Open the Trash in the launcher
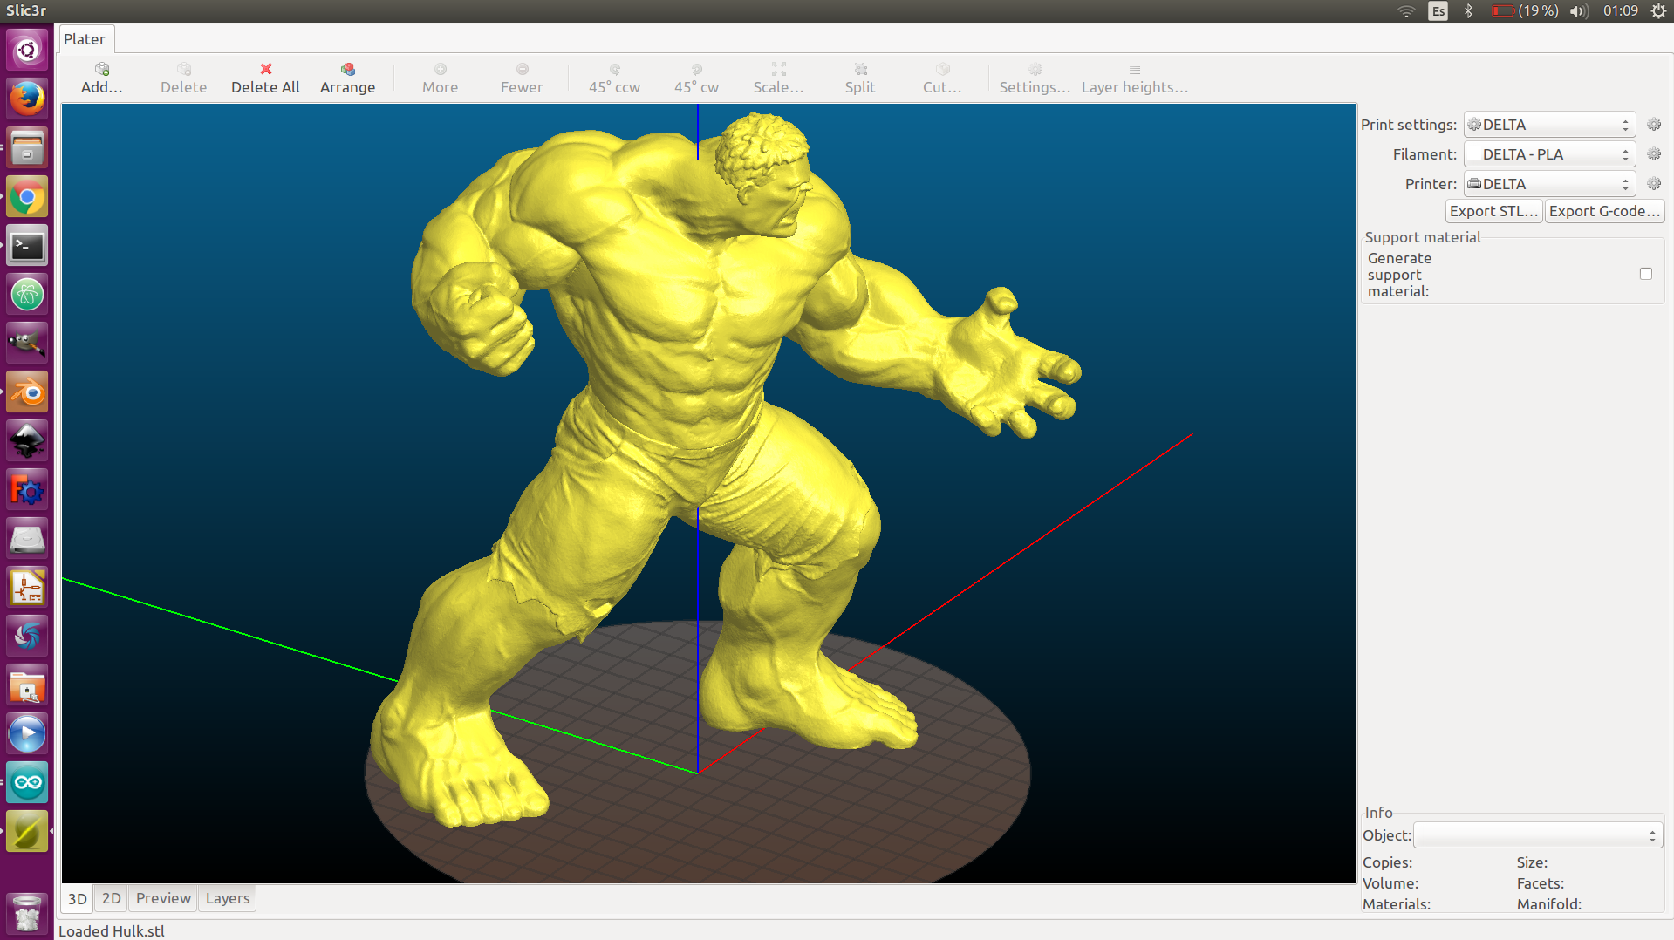The height and width of the screenshot is (940, 1674). (27, 913)
